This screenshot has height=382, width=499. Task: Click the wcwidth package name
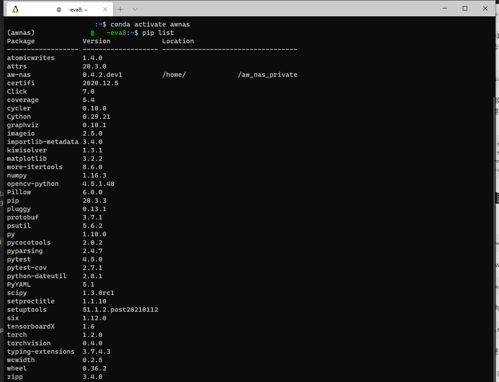pyautogui.click(x=21, y=360)
